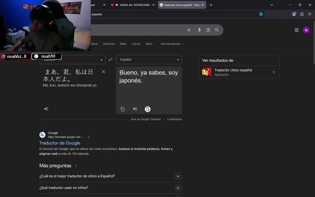Screen dimensions: 315x197
Task: Open the browser profile account icon
Action: [x=294, y=14]
